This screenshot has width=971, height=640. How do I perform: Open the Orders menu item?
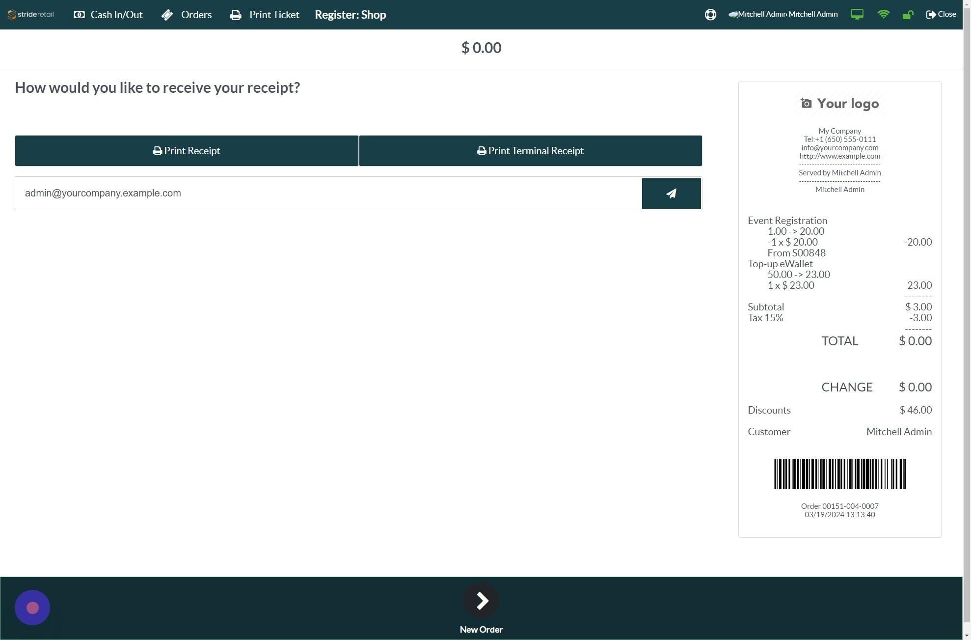click(x=187, y=15)
